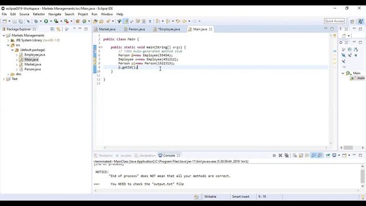Open Package Explorer View Menu triangle

74,29
